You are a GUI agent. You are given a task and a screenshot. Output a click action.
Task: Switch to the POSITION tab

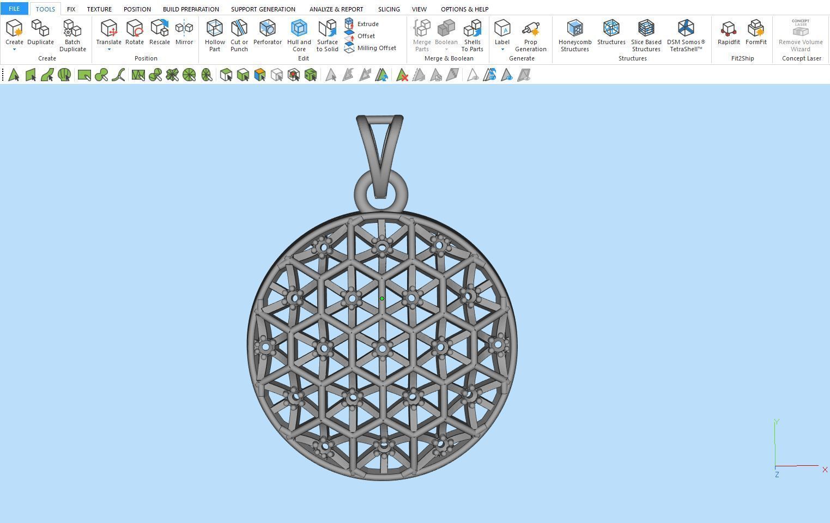[137, 9]
